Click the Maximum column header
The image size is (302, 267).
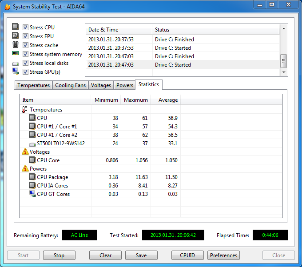(x=135, y=100)
